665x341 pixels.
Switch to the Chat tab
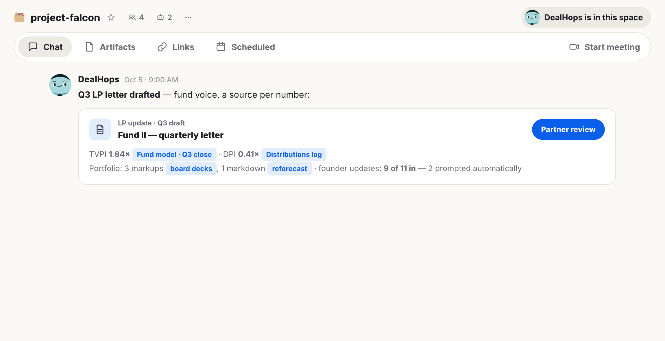coord(45,47)
